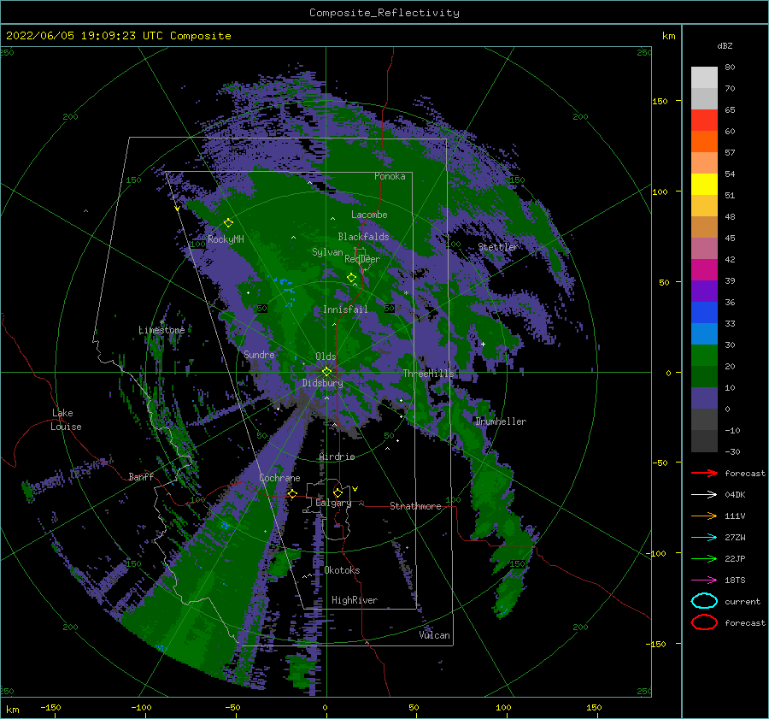Click the 'Calgary' map label

333,503
